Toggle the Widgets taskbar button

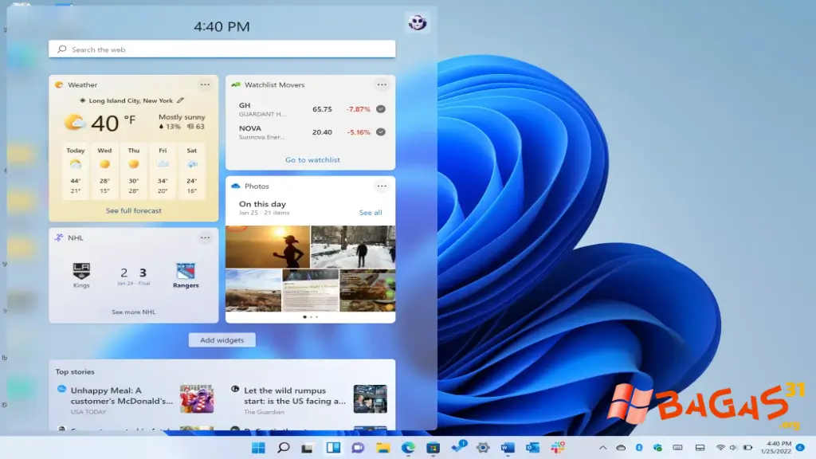(333, 448)
